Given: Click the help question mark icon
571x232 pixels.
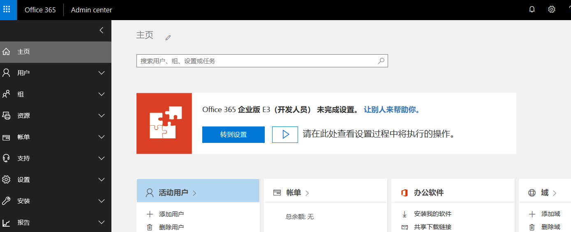Looking at the screenshot, I should click(569, 10).
